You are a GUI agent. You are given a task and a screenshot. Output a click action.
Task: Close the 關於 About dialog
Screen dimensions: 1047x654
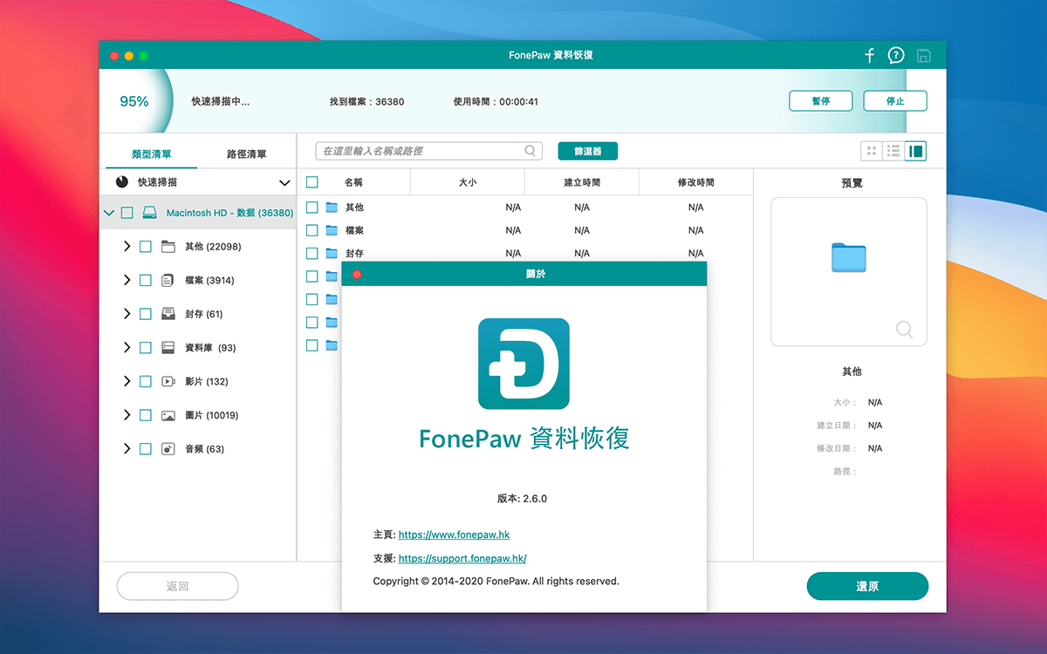coord(357,274)
